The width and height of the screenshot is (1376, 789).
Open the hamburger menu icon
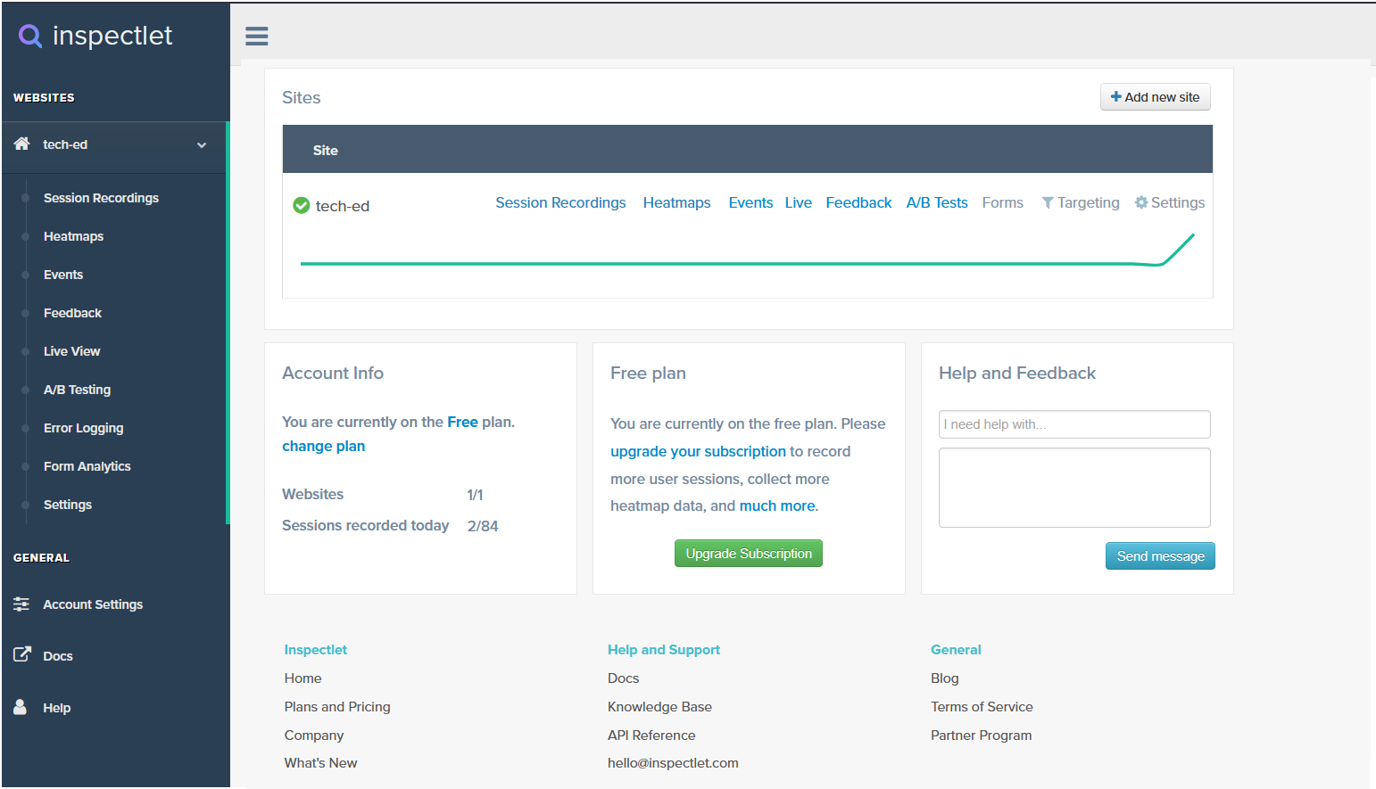[x=257, y=36]
